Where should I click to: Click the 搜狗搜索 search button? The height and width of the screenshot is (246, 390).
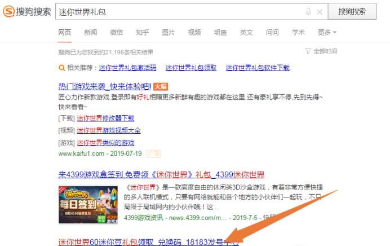pos(352,11)
